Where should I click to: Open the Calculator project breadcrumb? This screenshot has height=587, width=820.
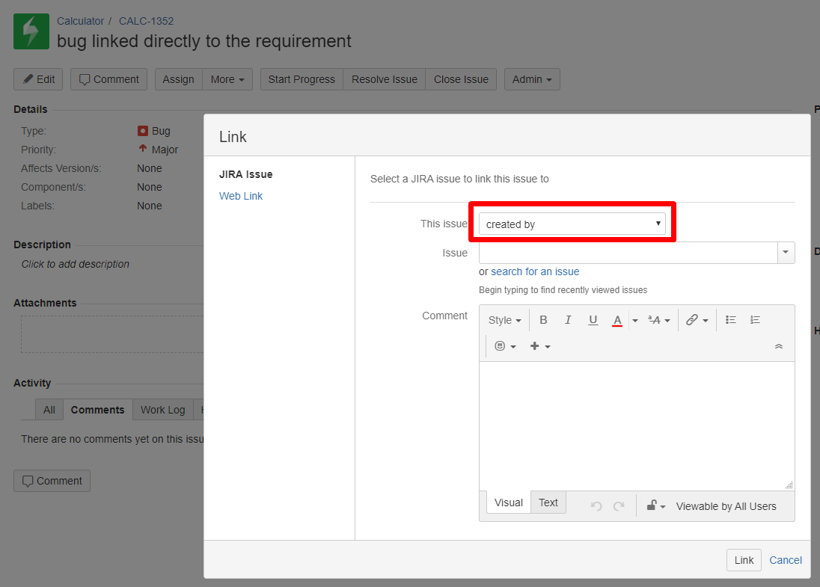click(x=81, y=21)
